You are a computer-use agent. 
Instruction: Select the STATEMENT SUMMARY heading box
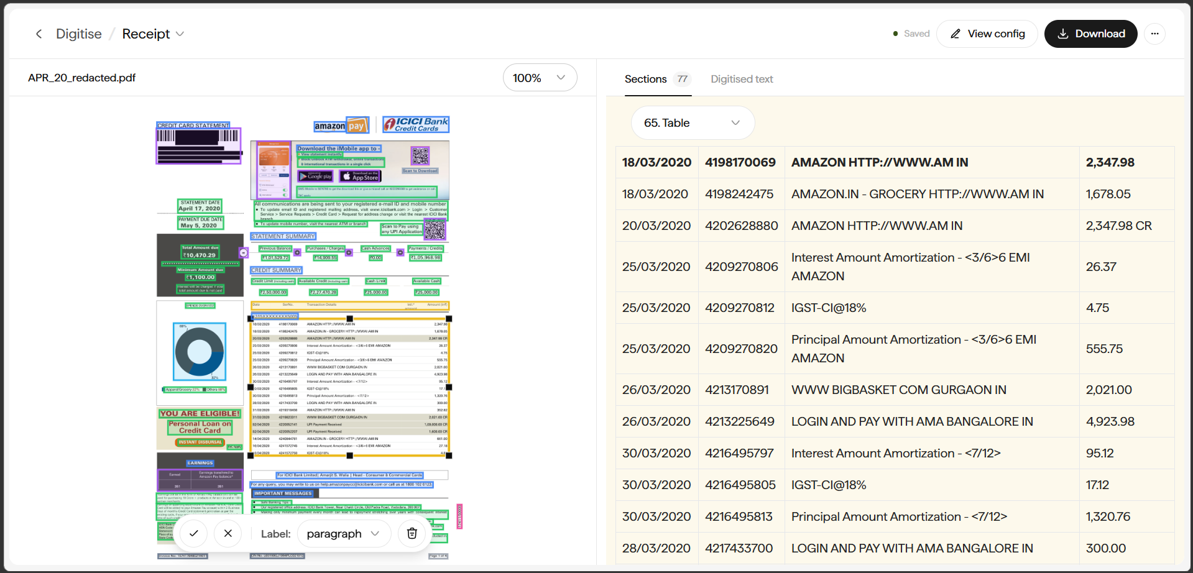tap(283, 236)
